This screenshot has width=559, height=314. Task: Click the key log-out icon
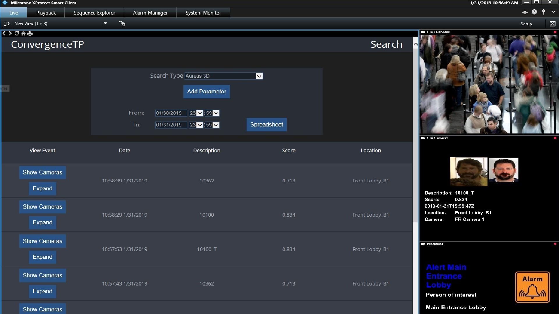pyautogui.click(x=544, y=12)
